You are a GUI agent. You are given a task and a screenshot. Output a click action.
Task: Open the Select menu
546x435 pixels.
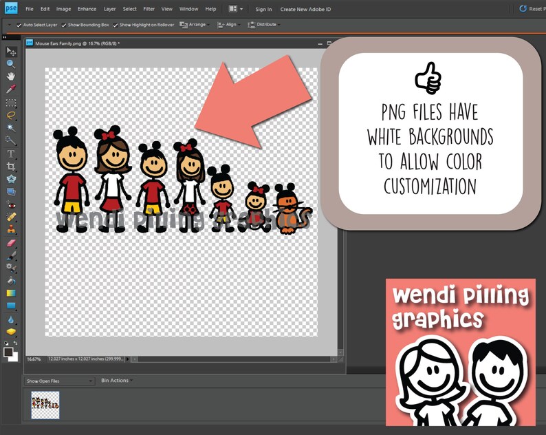tap(129, 9)
